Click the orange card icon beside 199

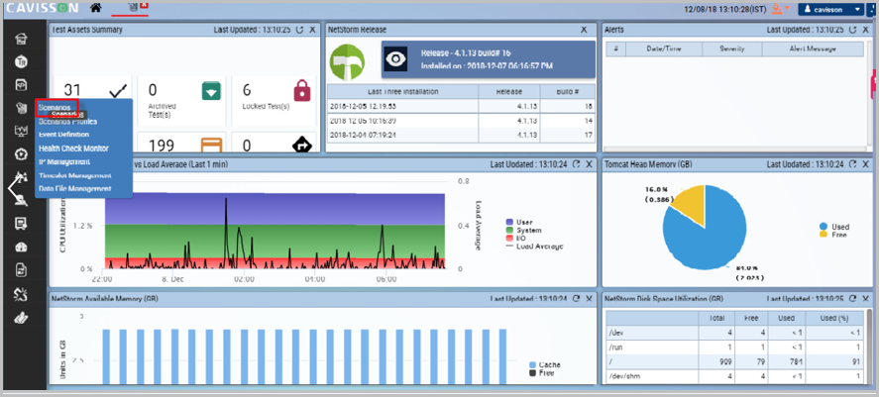tap(211, 145)
